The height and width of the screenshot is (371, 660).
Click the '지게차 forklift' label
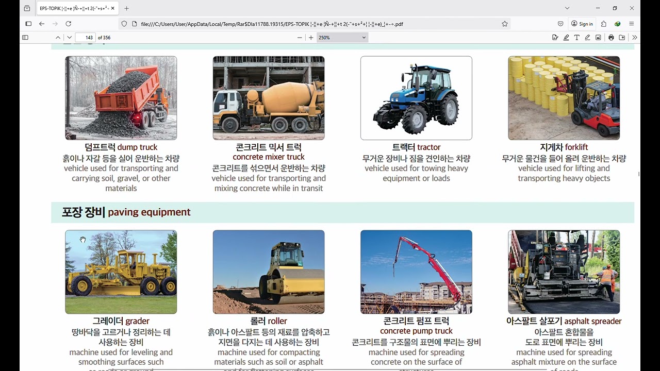tap(564, 147)
